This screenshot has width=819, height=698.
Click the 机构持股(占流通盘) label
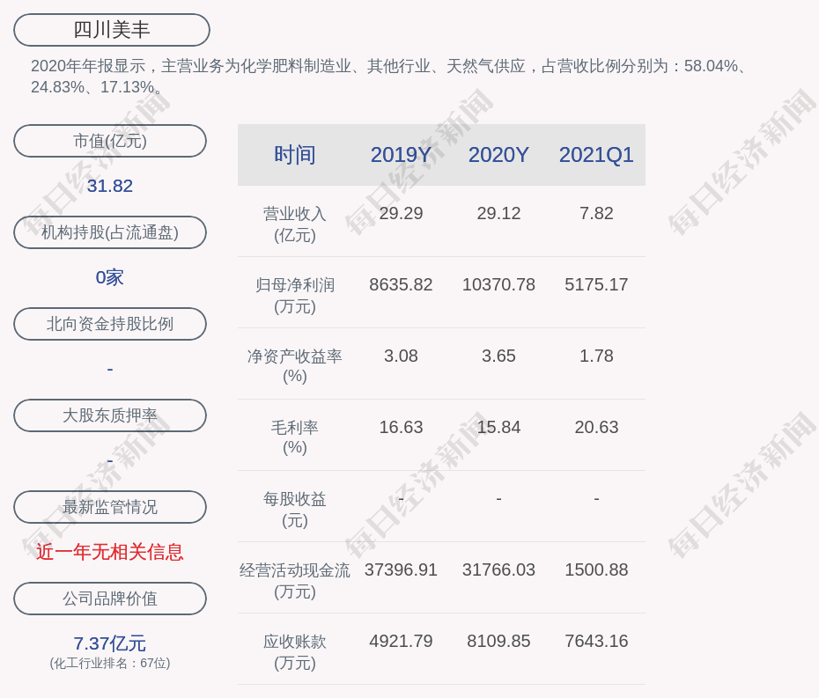110,232
